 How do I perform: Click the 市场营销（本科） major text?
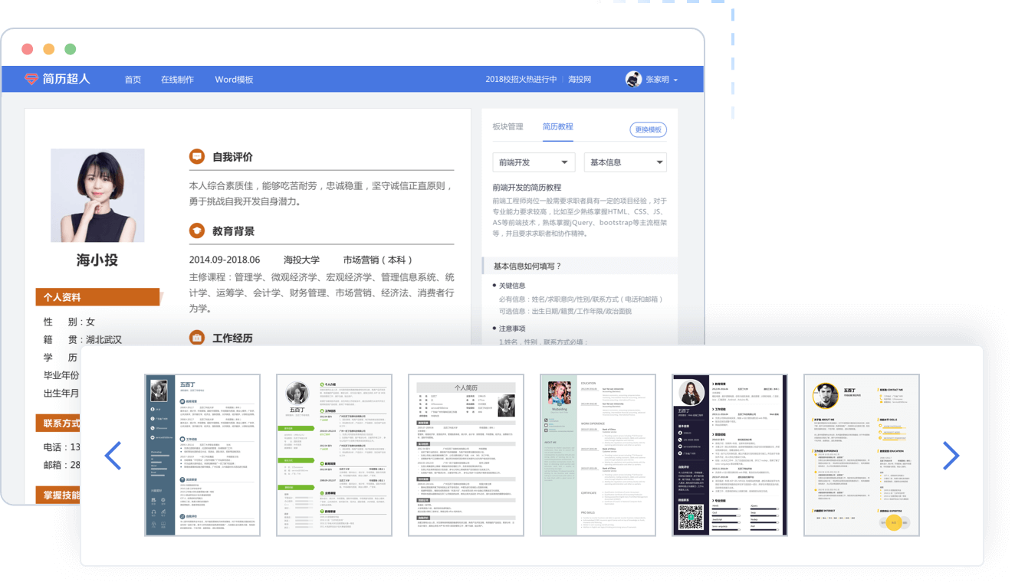coord(379,260)
